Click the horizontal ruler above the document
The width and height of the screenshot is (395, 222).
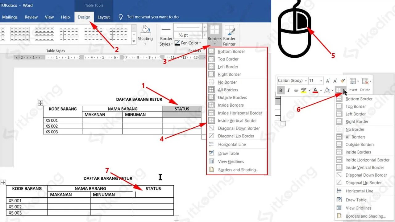click(110, 57)
